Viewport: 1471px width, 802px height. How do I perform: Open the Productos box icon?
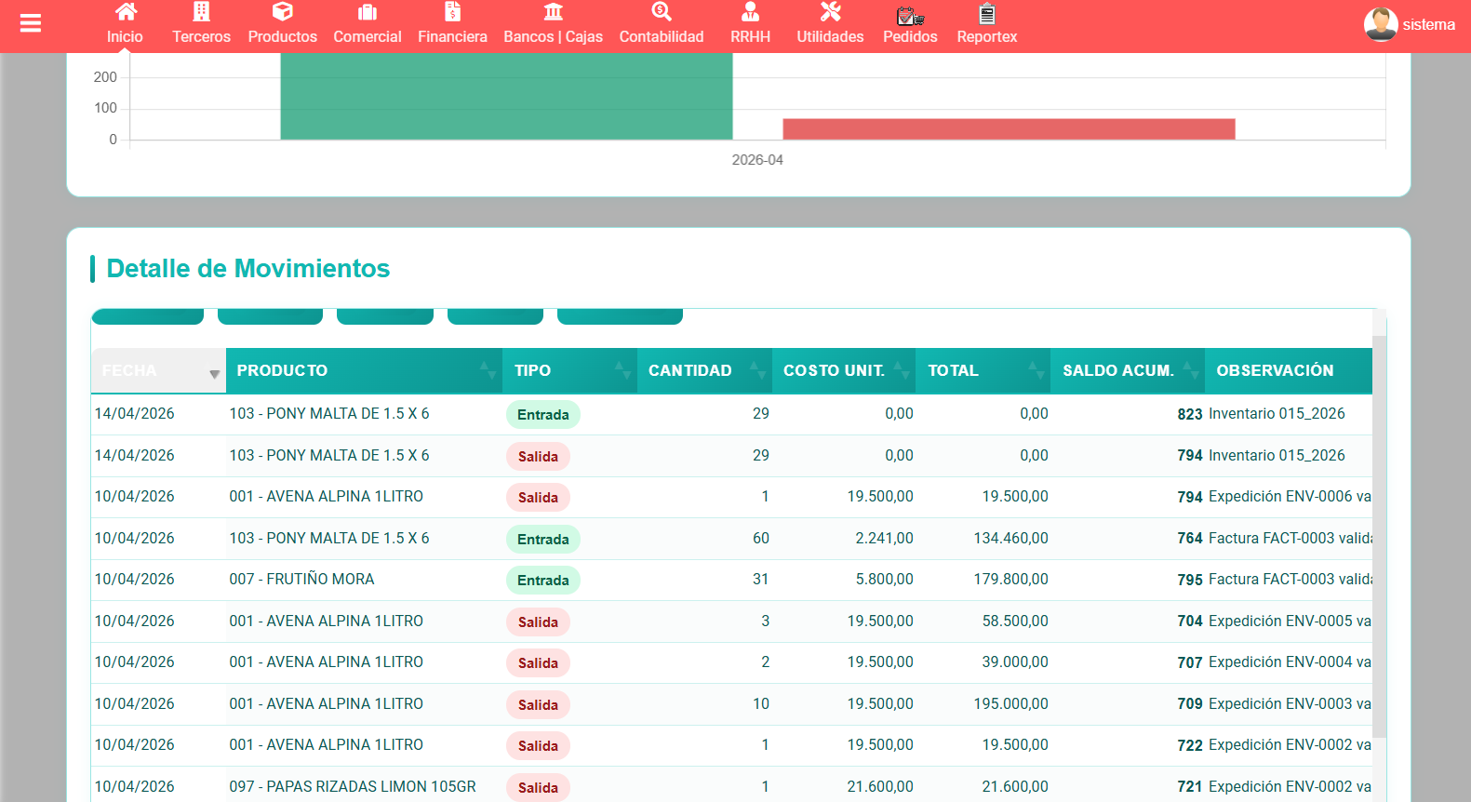pos(282,12)
